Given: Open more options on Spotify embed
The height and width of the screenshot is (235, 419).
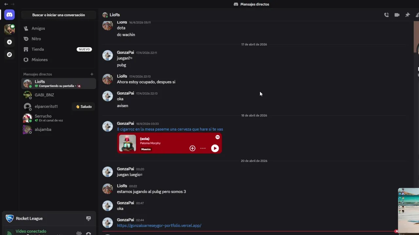Looking at the screenshot, I should 203,148.
